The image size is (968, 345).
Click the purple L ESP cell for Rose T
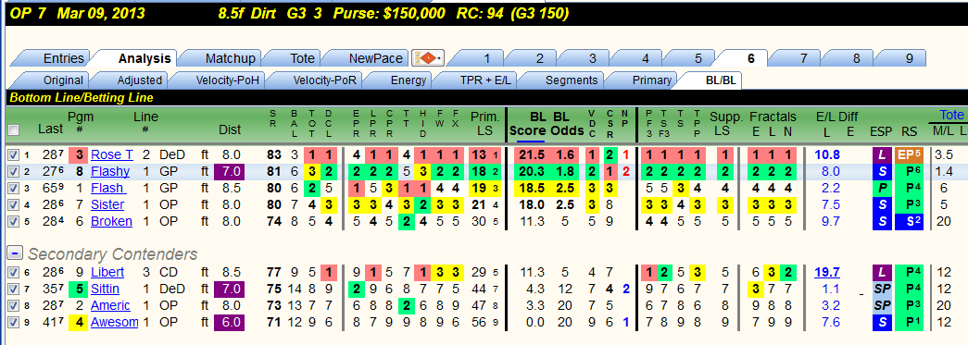click(882, 154)
